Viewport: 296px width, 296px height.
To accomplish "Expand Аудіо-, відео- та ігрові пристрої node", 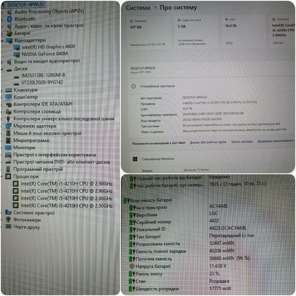I will [2, 27].
